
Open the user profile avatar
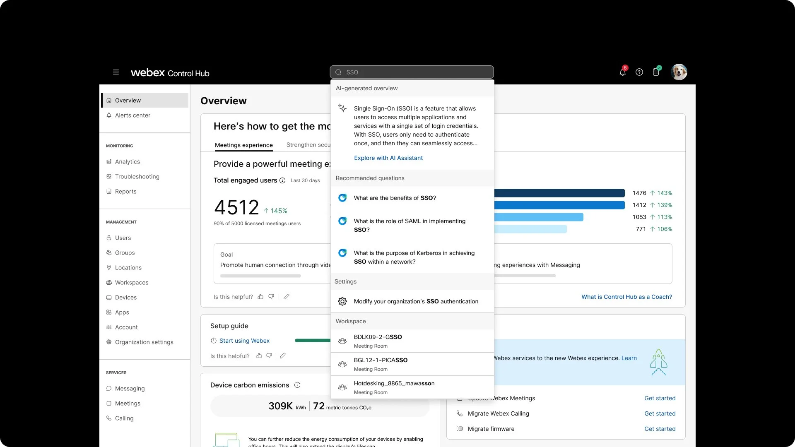[679, 72]
